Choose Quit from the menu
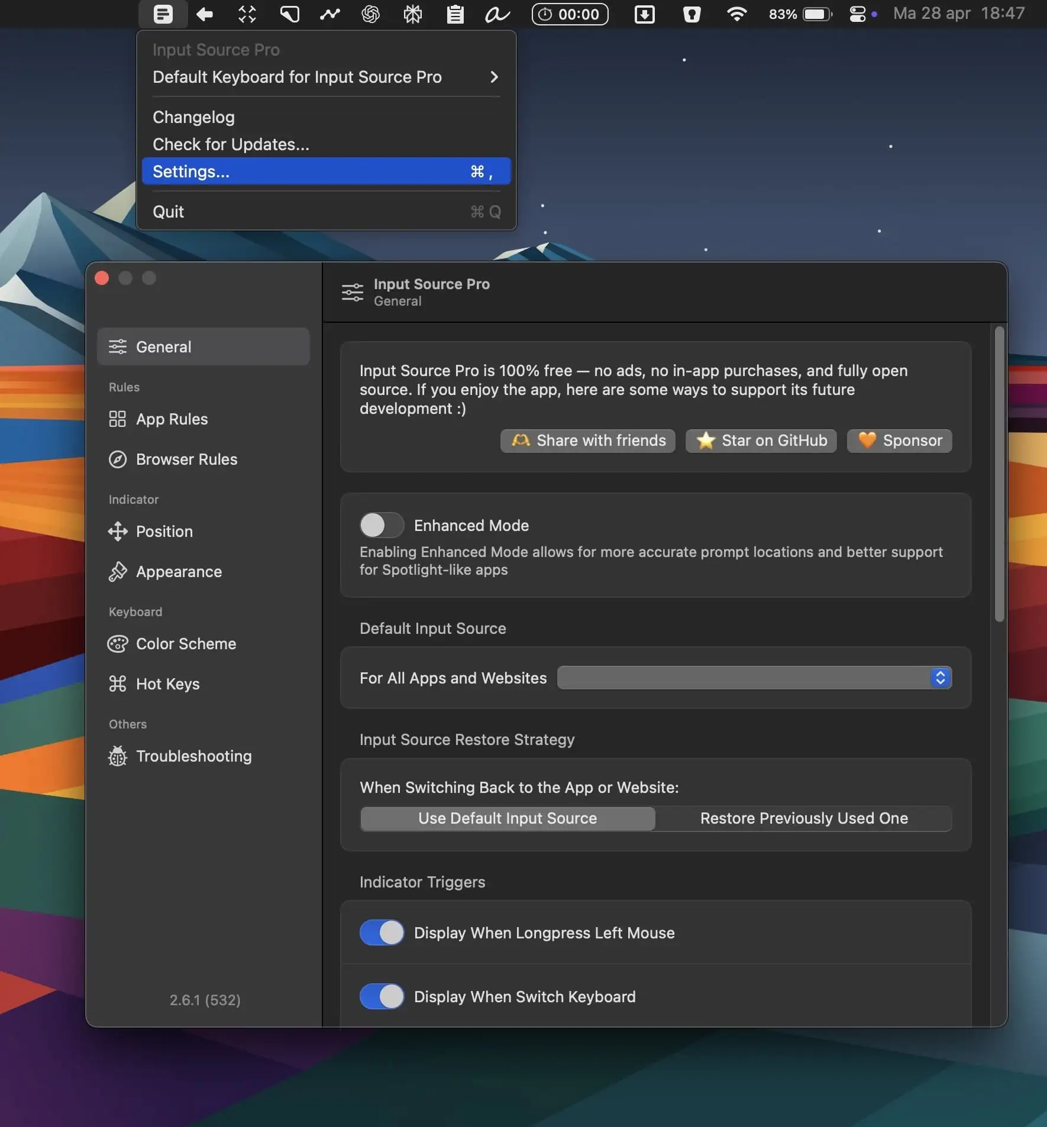Screen dimensions: 1047x1127 click(326, 212)
